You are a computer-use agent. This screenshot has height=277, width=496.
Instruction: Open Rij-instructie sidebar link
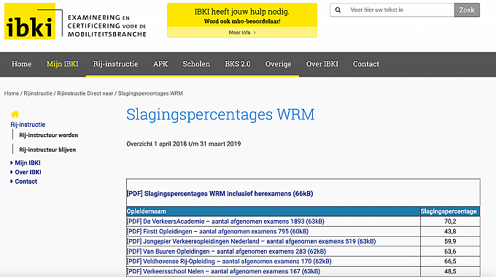(x=28, y=125)
